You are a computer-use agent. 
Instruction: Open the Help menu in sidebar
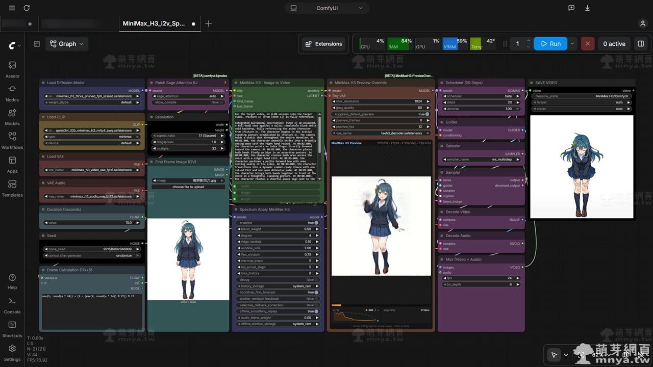click(12, 281)
